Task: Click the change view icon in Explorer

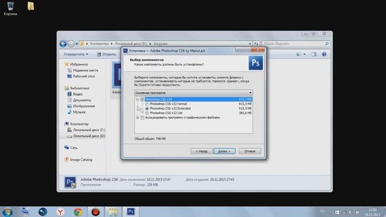Action: (299, 54)
